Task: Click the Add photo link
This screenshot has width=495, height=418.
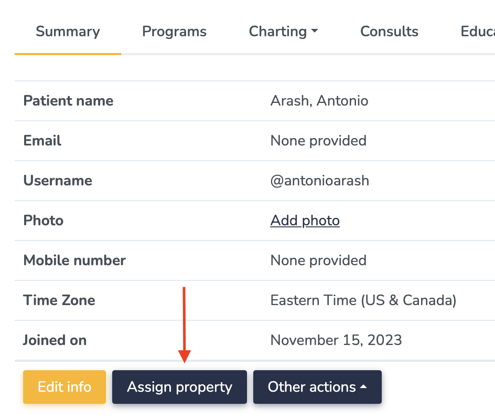Action: click(305, 221)
